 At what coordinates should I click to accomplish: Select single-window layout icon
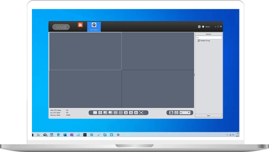(x=95, y=113)
